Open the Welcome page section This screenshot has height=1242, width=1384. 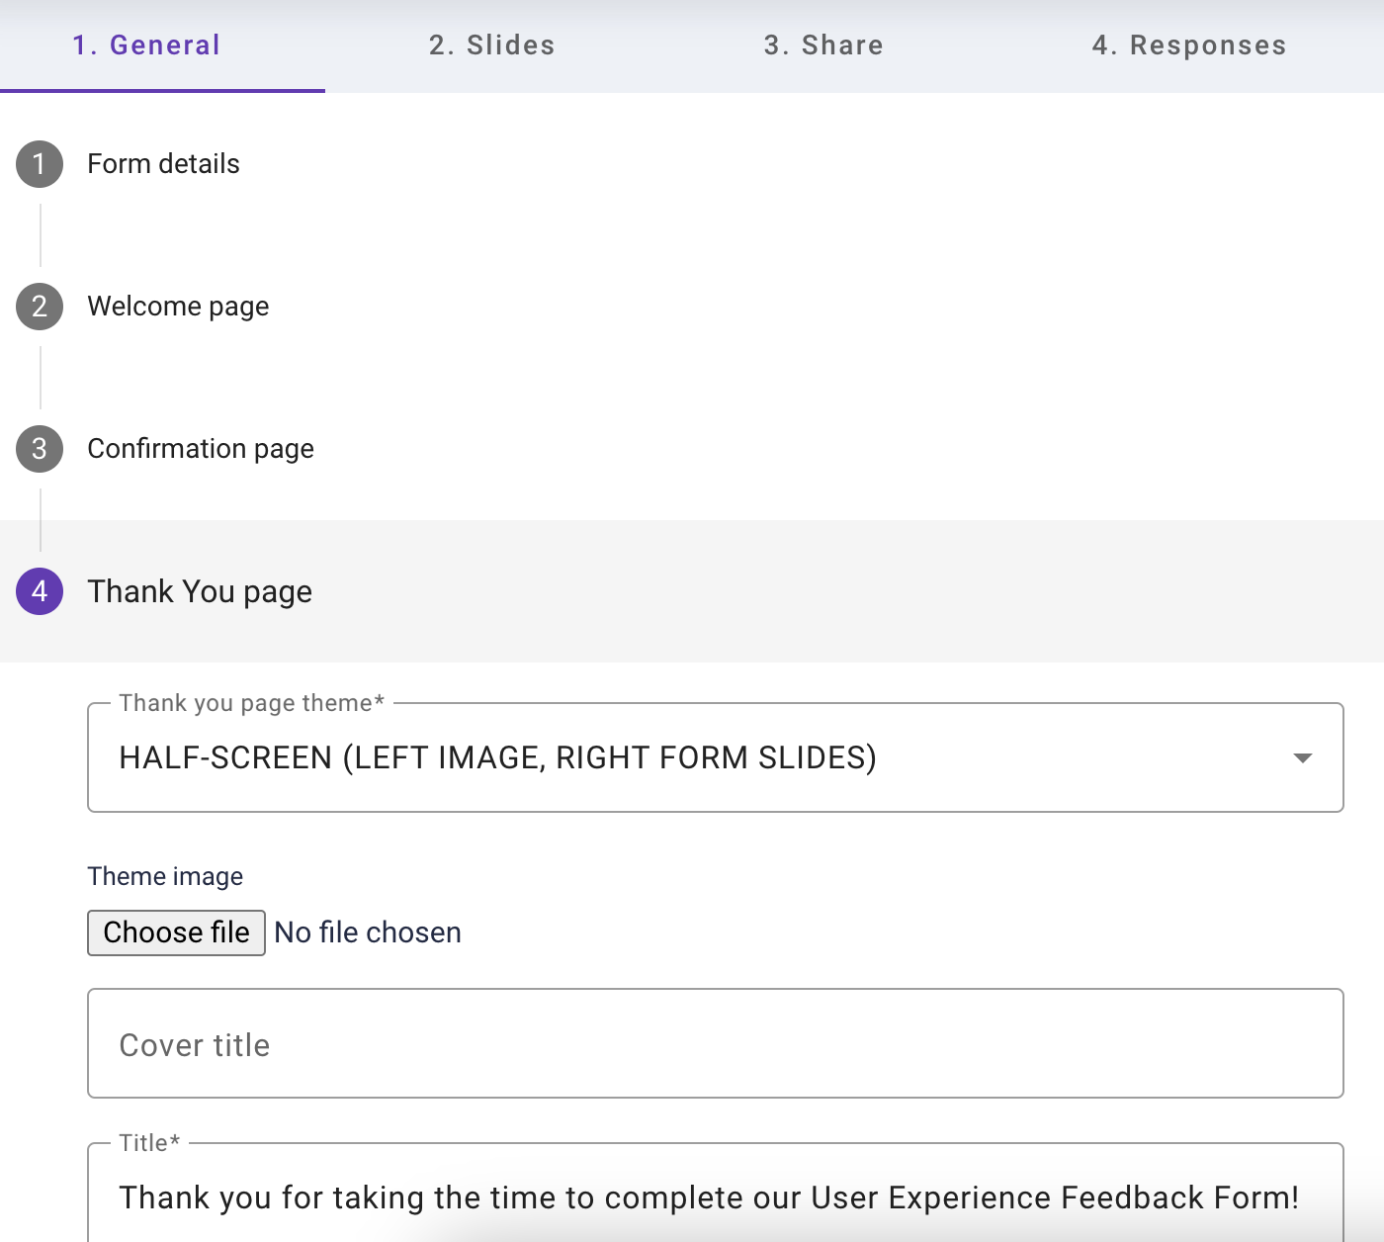178,308
